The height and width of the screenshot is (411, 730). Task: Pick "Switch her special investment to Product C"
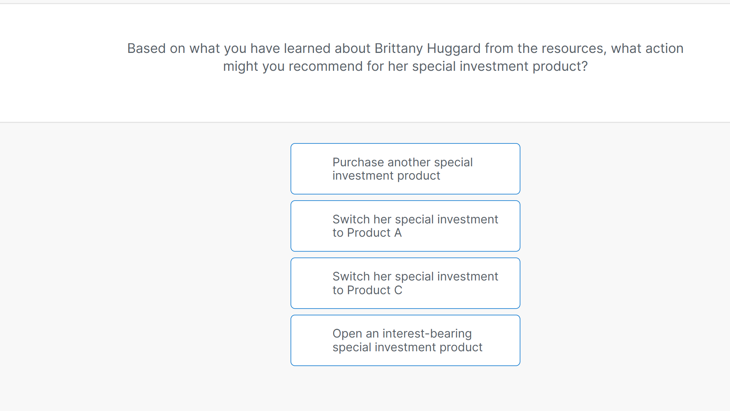click(405, 283)
